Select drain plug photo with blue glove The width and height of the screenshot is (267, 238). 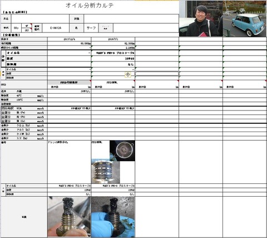click(x=113, y=217)
